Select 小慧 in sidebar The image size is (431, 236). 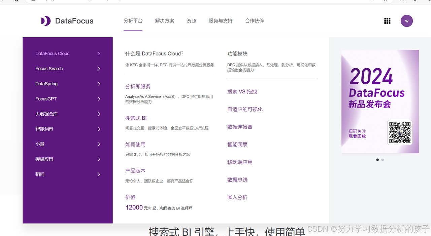click(40, 144)
